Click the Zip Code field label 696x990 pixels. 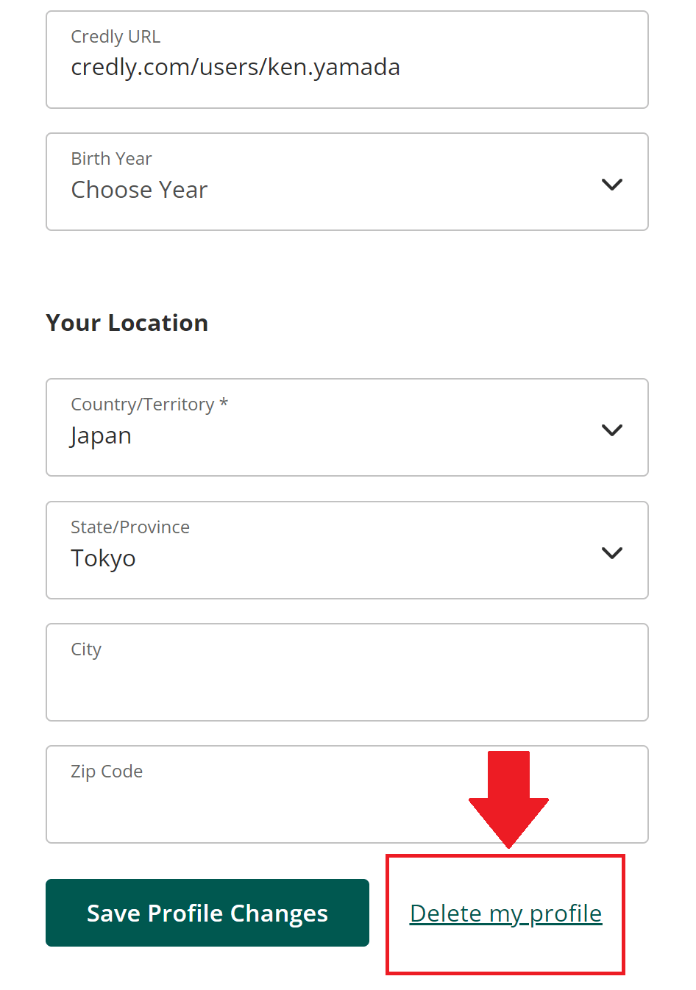click(x=107, y=772)
